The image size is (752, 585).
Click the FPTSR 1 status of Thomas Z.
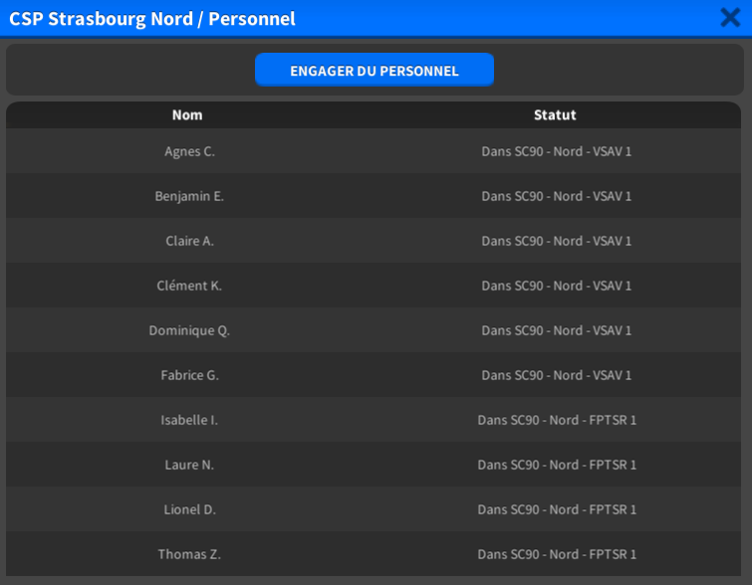click(556, 554)
